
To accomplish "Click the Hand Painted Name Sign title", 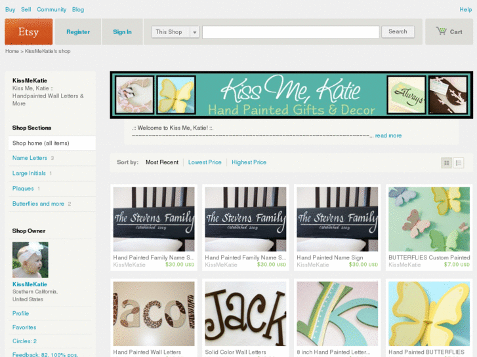I will pos(330,257).
